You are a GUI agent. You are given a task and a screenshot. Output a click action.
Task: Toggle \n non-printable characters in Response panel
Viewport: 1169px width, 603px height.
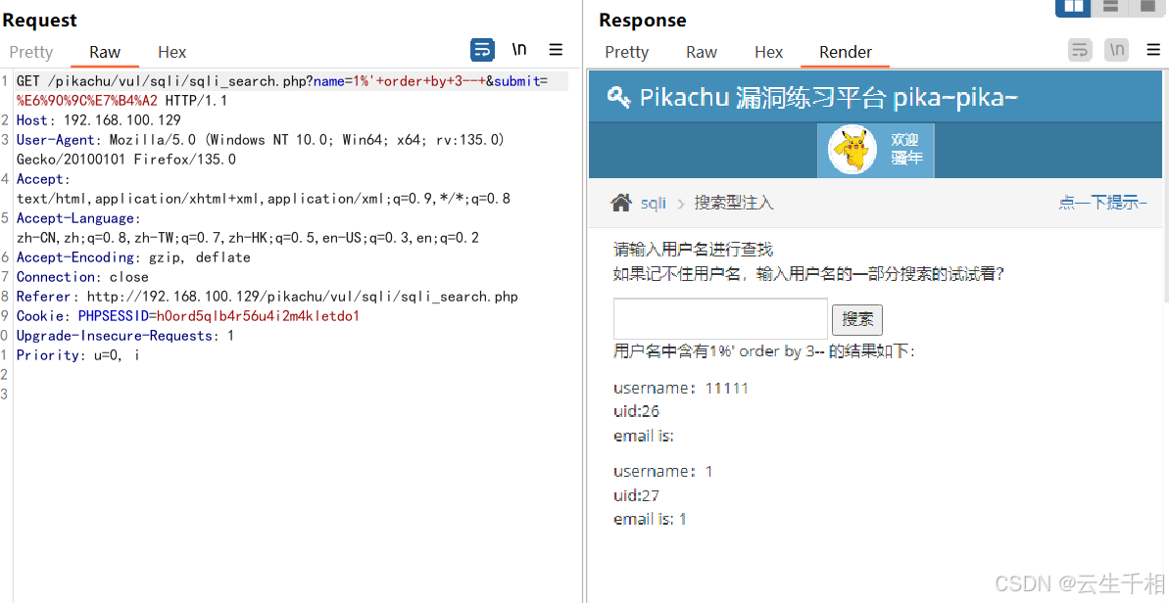pos(1116,51)
